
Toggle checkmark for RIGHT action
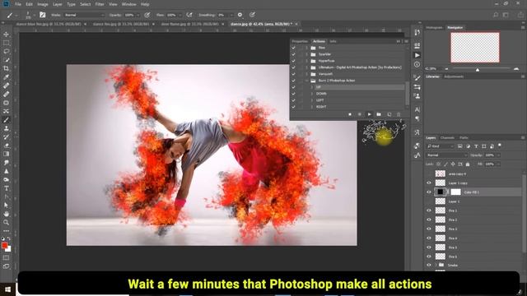[x=293, y=107]
